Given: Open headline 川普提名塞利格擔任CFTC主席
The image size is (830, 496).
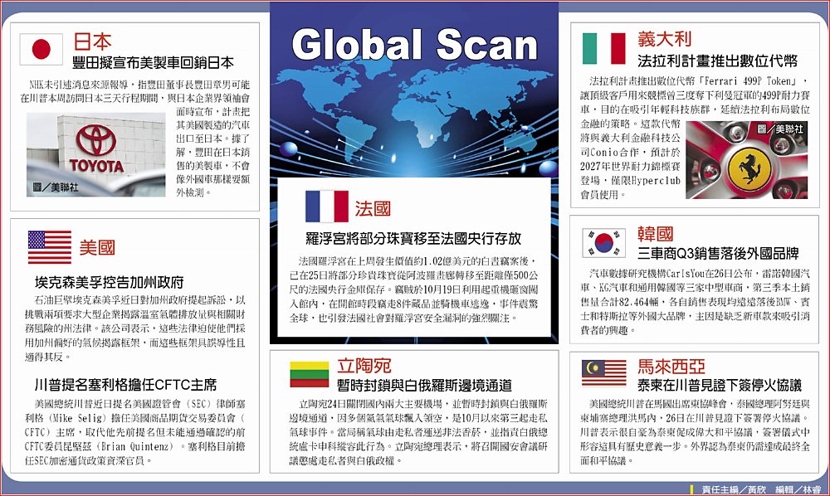Looking at the screenshot, I should coord(125,384).
